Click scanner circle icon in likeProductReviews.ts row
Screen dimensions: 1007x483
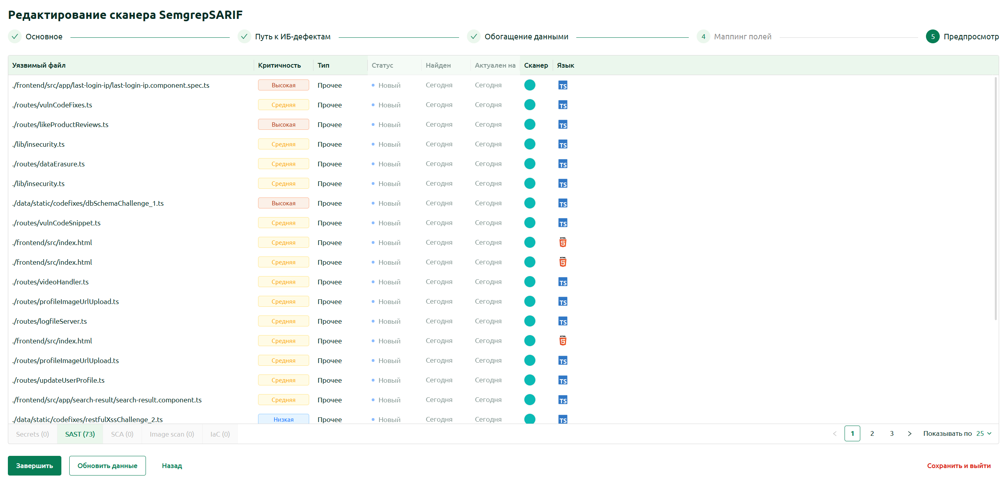(529, 124)
